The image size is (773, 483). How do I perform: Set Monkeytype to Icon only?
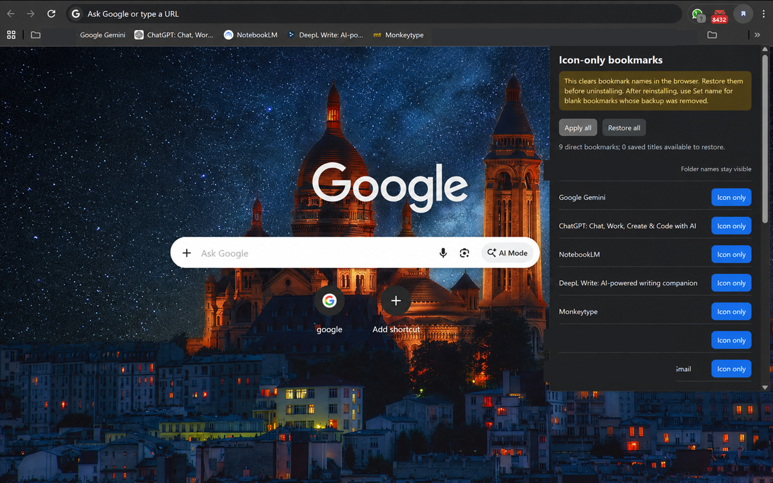[x=731, y=312]
